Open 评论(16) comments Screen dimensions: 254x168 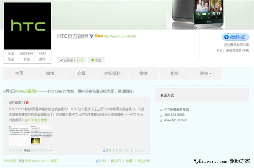click(x=144, y=161)
